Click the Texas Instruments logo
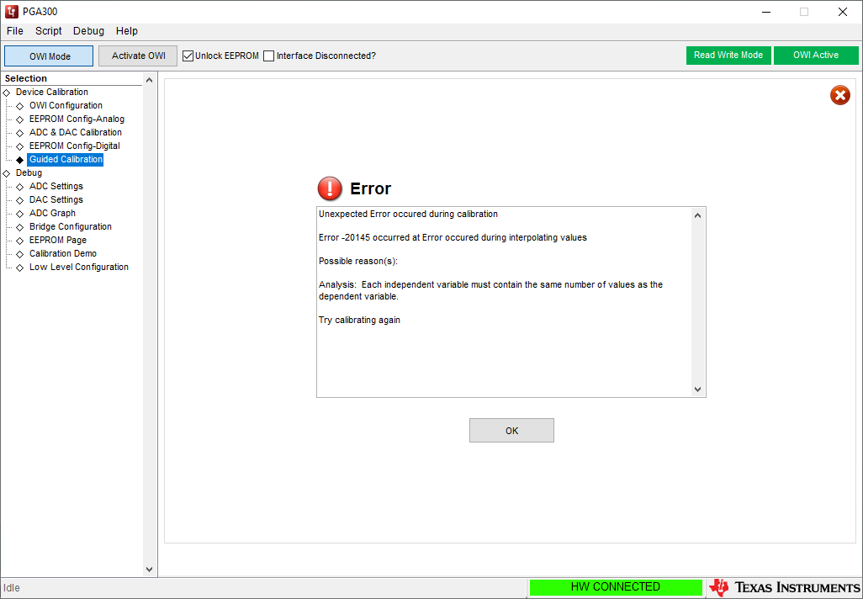 pyautogui.click(x=784, y=587)
